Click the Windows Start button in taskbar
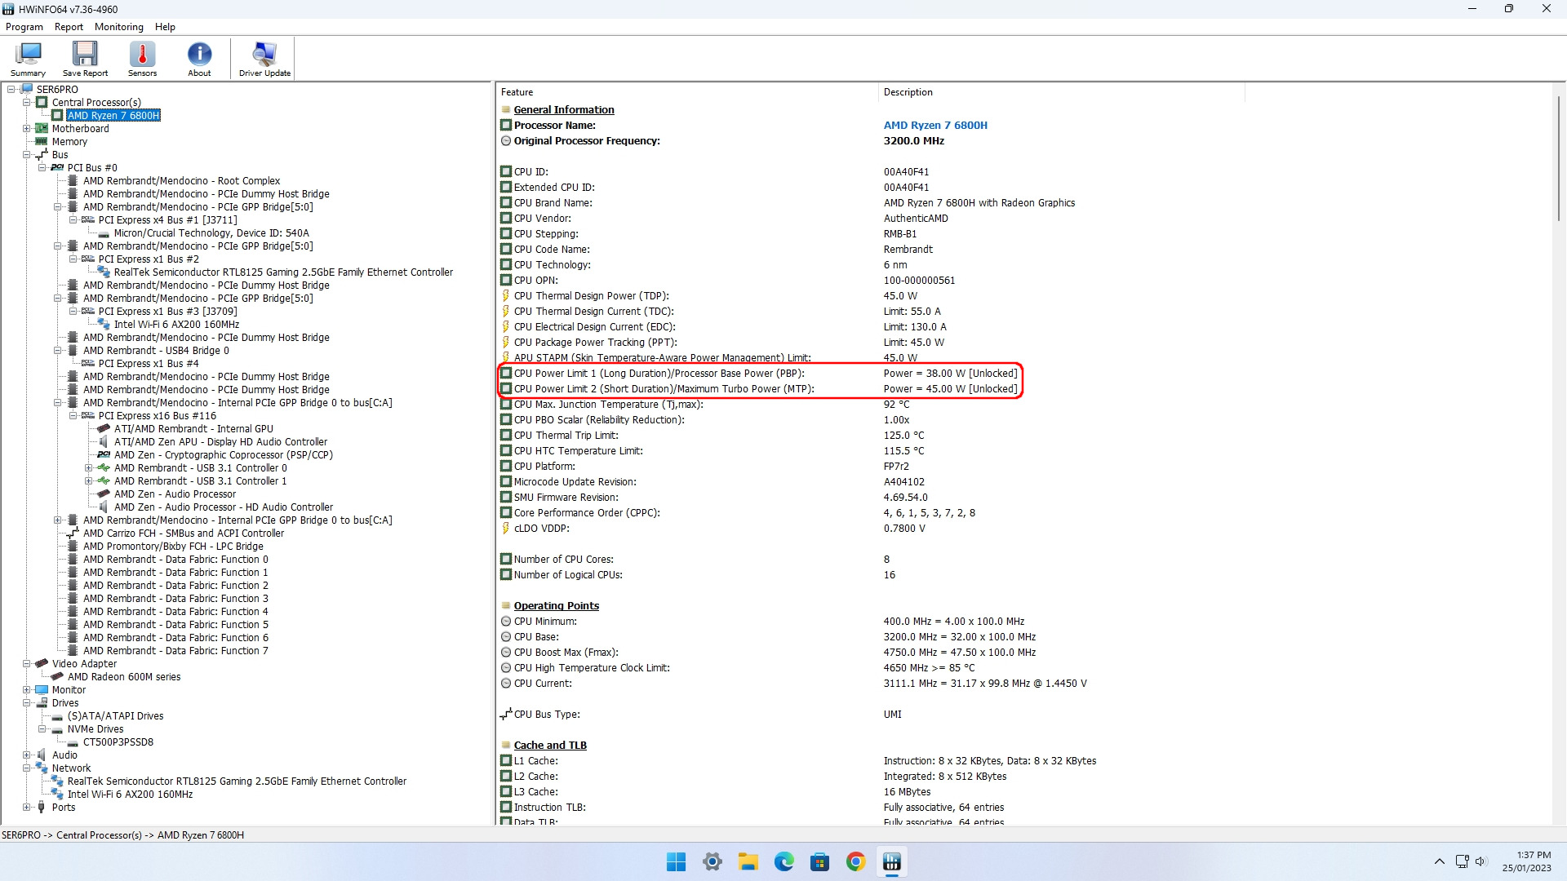Viewport: 1567px width, 881px height. pos(677,862)
